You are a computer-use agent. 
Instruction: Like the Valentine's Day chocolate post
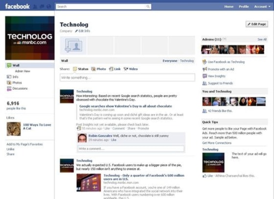point(107,128)
